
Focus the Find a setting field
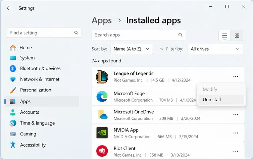[44, 33]
